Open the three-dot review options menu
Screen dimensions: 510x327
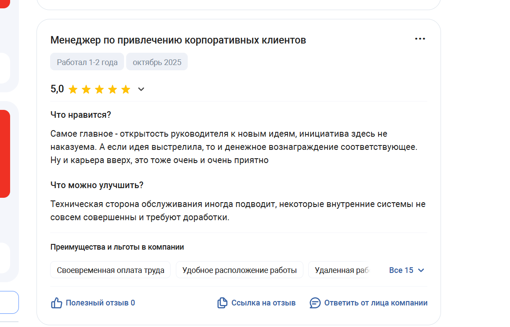coord(420,39)
